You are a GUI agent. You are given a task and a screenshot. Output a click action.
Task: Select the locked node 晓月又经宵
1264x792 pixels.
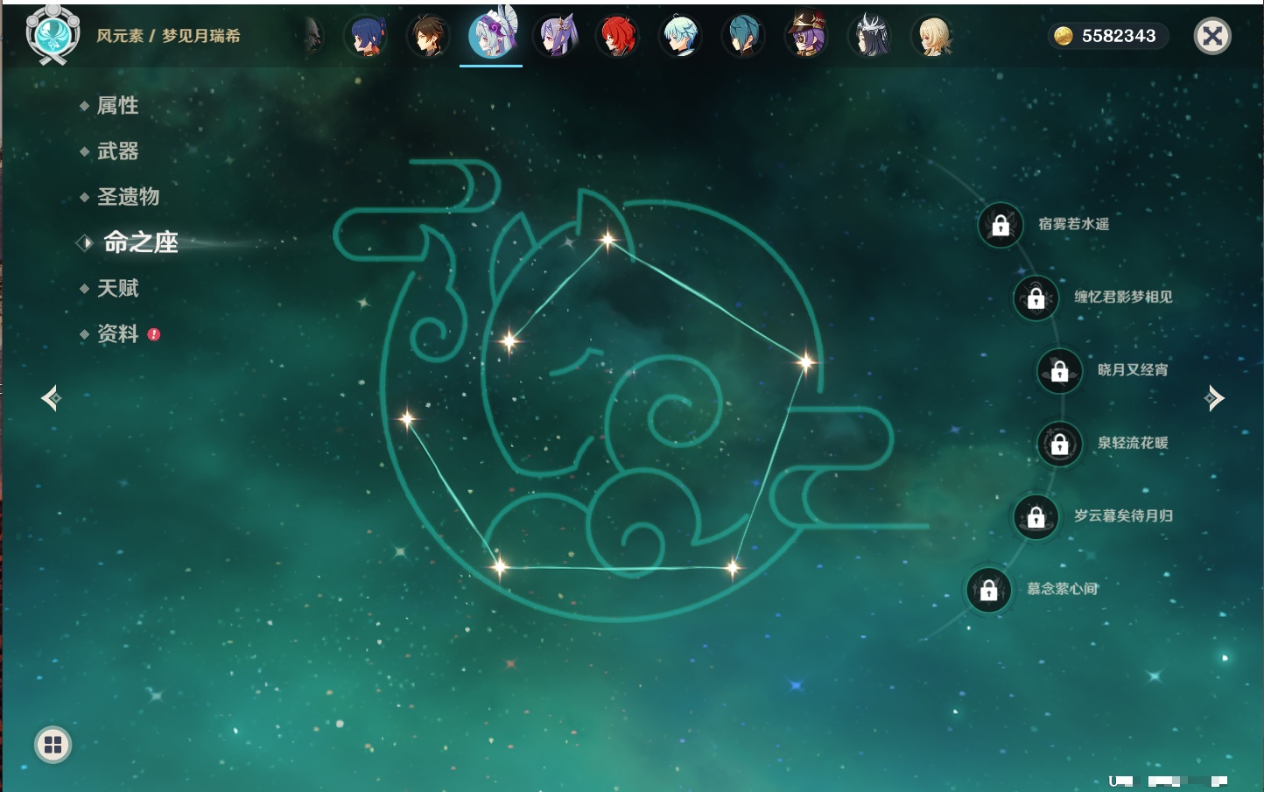point(1060,370)
